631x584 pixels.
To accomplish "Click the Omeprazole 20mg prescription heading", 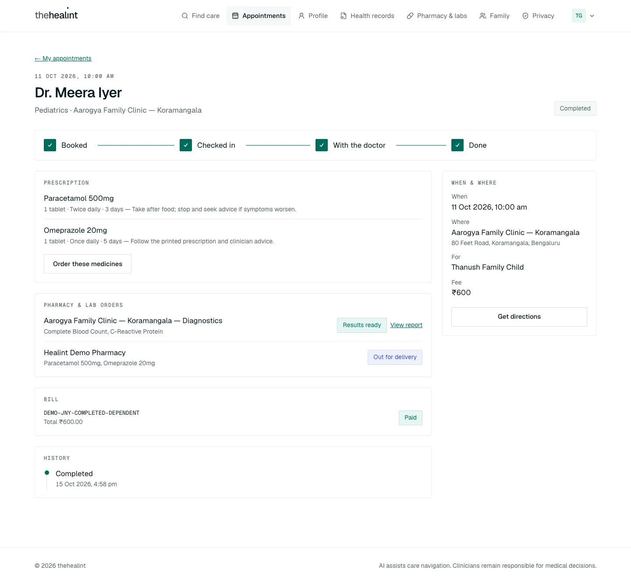I will click(x=75, y=231).
